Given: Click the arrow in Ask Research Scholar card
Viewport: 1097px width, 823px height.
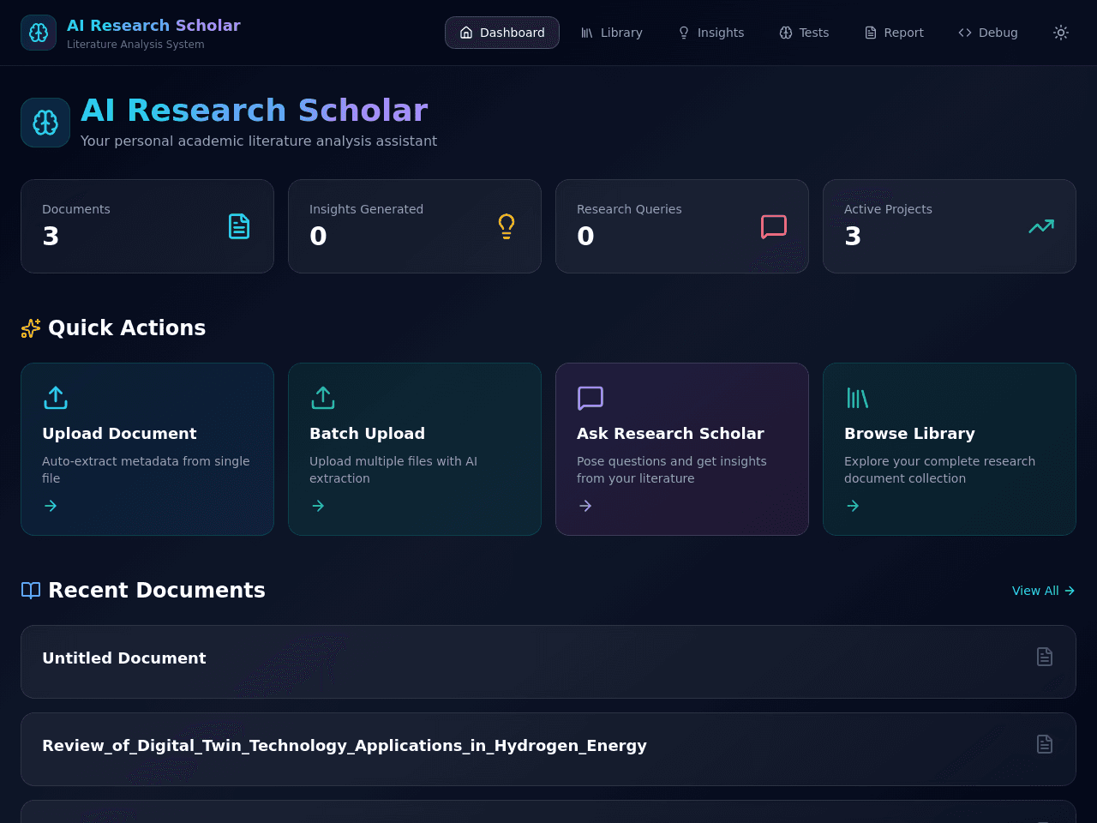Looking at the screenshot, I should [585, 506].
